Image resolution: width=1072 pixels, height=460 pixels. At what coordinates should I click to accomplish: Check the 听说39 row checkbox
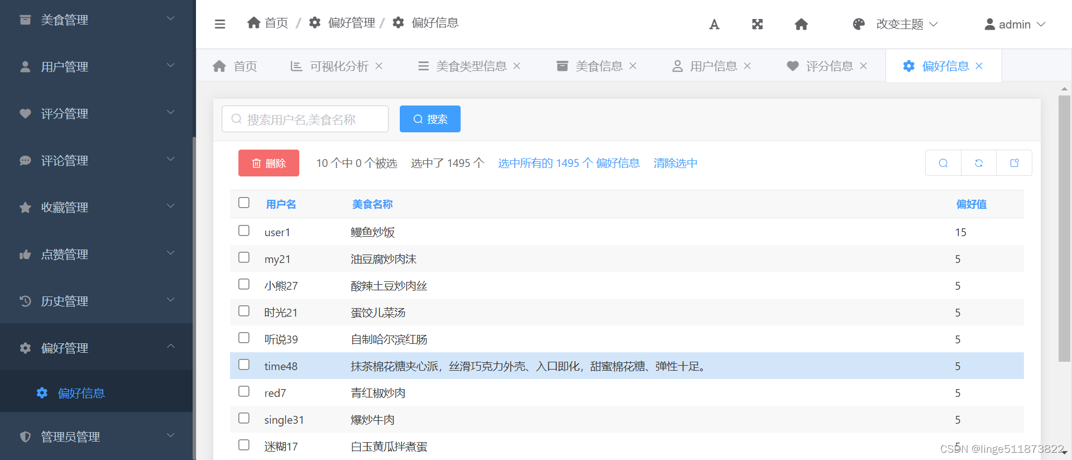[244, 338]
